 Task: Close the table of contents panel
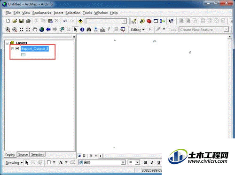click(x=74, y=37)
